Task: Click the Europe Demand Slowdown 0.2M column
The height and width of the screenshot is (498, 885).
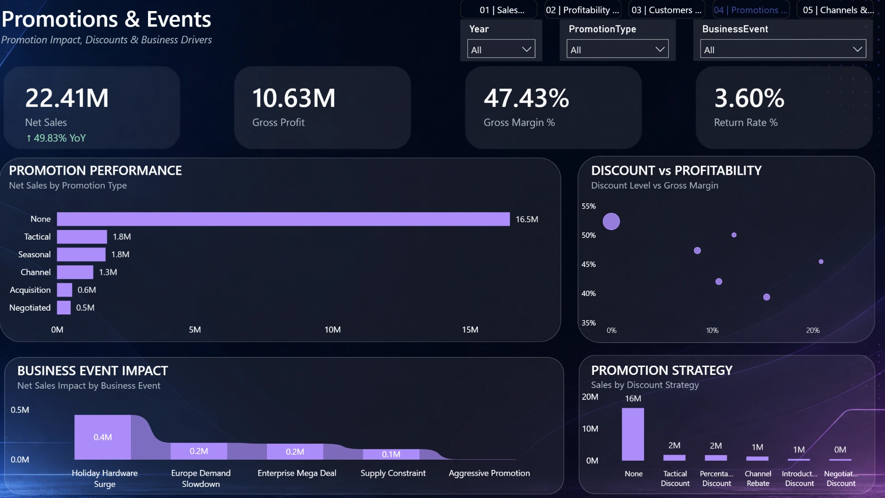Action: (199, 451)
